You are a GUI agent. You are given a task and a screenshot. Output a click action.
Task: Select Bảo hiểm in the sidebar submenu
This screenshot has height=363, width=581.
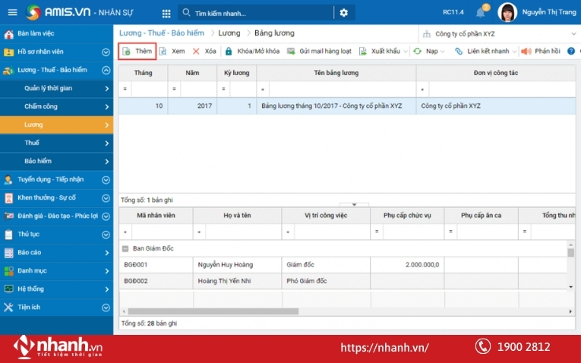pos(38,161)
